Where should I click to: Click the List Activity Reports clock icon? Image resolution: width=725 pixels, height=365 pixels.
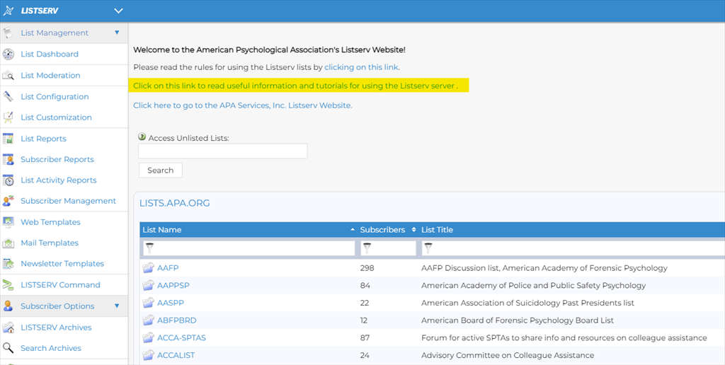pyautogui.click(x=8, y=180)
